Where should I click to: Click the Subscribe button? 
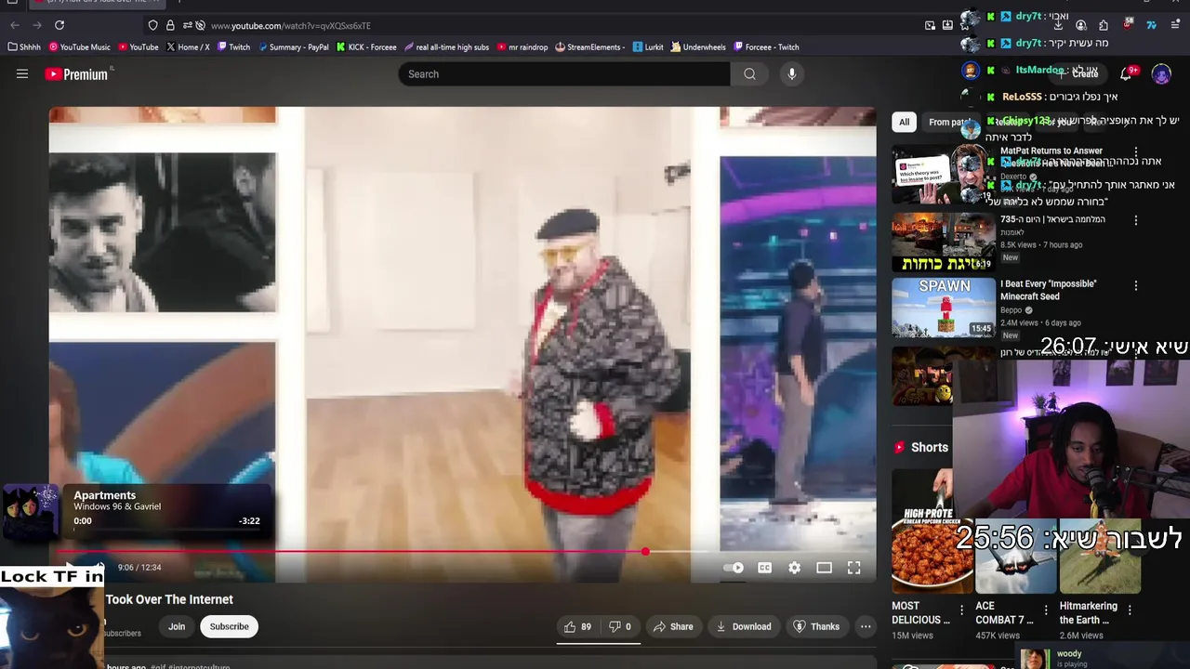[x=229, y=626]
